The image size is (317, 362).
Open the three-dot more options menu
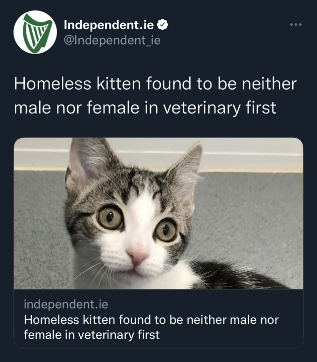click(x=296, y=24)
